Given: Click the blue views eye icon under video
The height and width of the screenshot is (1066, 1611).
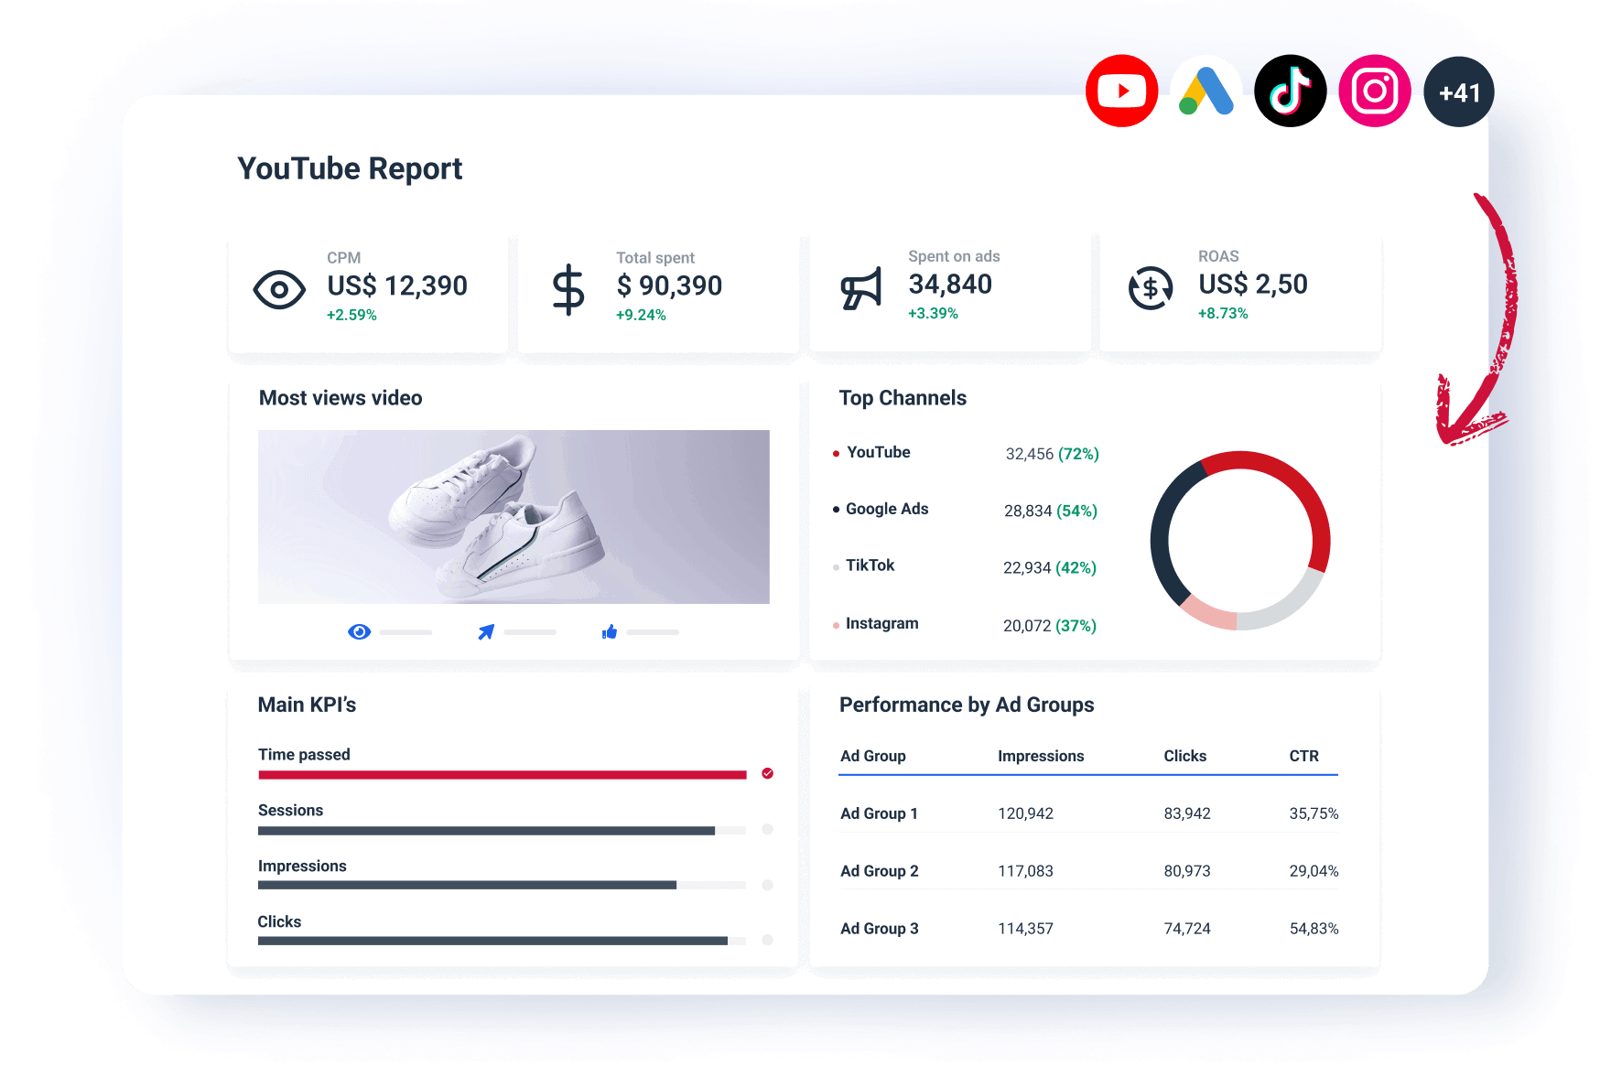Looking at the screenshot, I should pyautogui.click(x=360, y=631).
